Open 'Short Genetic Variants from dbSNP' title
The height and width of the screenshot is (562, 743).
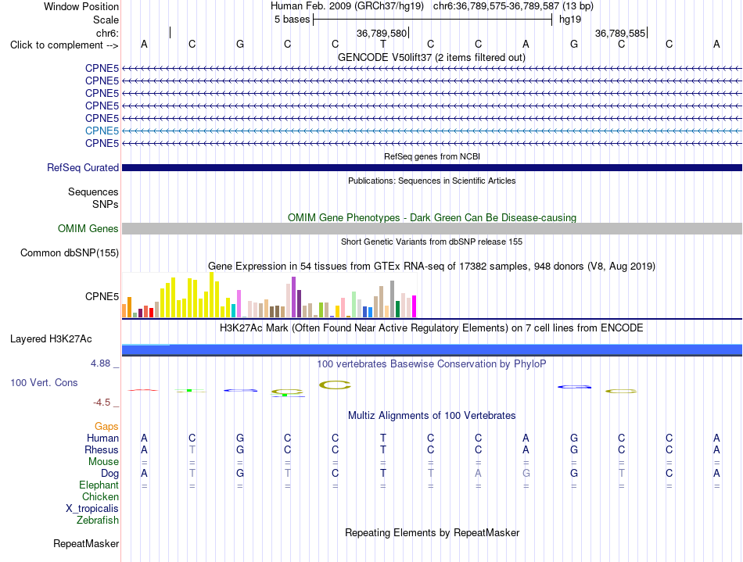[432, 242]
